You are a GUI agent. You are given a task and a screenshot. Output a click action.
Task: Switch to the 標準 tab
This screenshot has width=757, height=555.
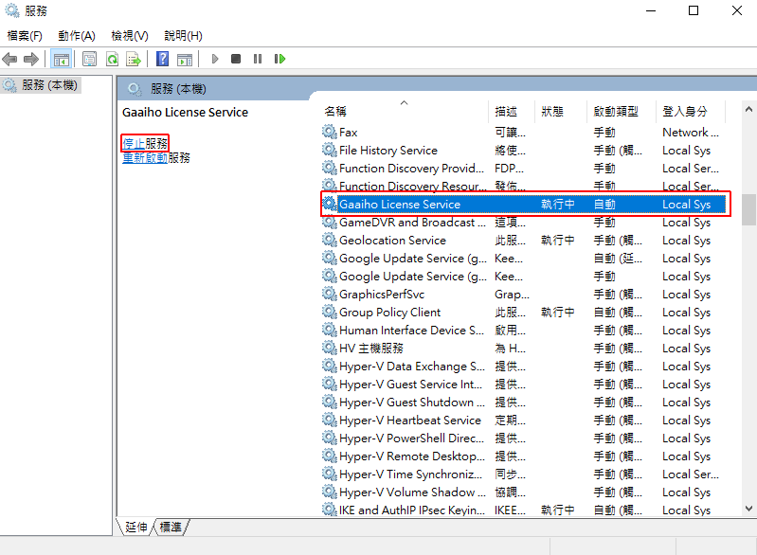[171, 527]
